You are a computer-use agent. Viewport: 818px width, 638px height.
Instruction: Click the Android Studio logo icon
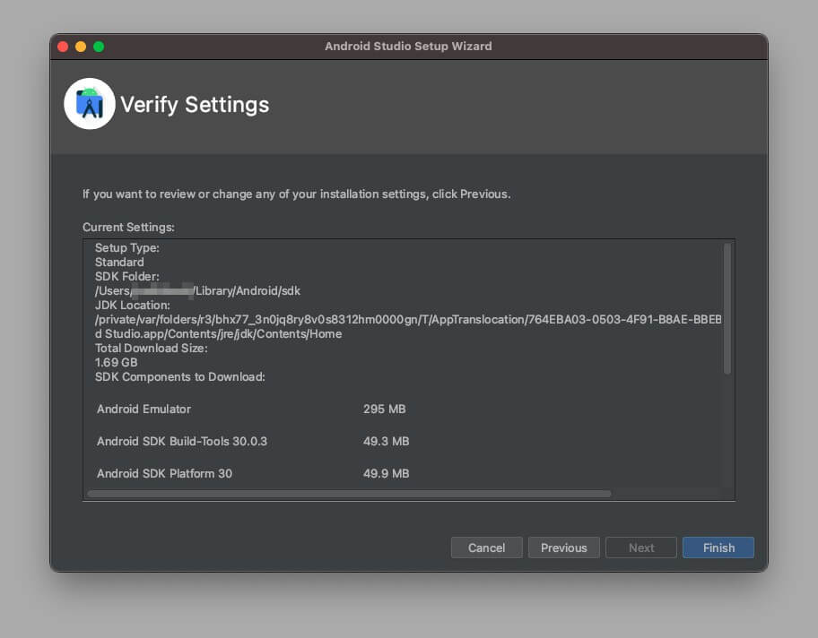coord(90,104)
